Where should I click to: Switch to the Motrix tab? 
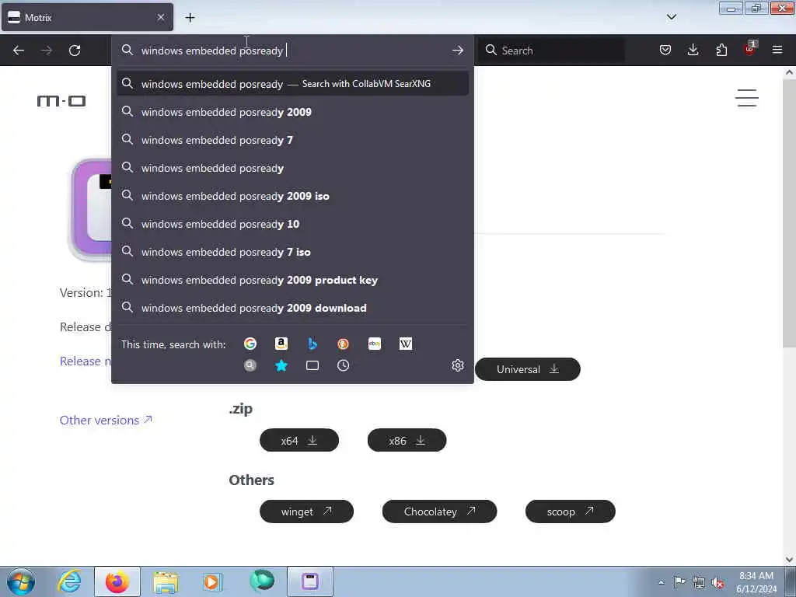tap(87, 17)
